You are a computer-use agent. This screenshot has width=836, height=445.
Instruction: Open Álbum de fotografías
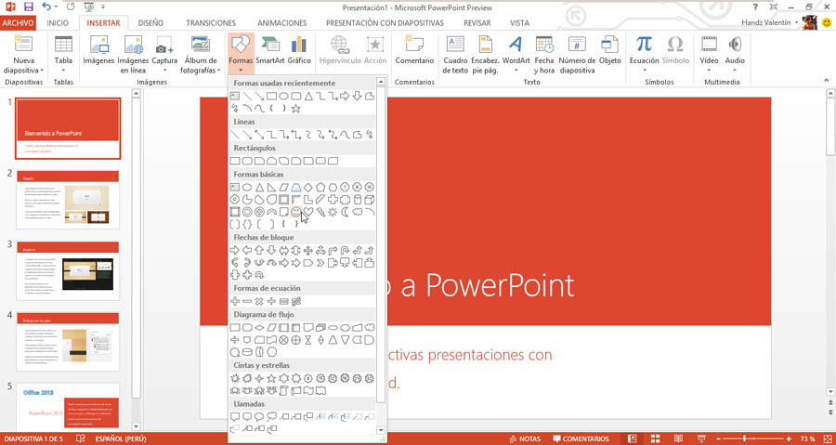click(x=201, y=55)
